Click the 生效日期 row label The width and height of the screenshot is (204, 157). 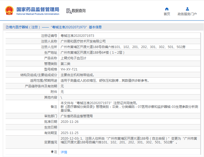click(x=51, y=127)
